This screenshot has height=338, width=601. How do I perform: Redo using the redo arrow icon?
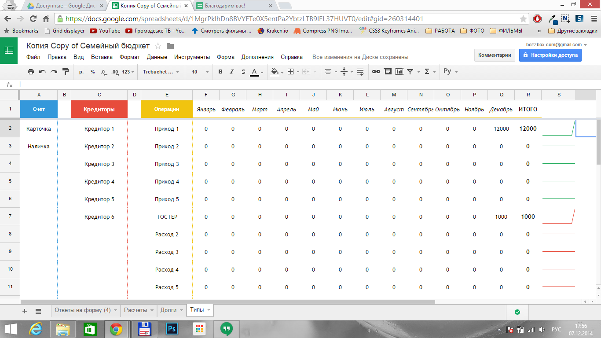[54, 72]
